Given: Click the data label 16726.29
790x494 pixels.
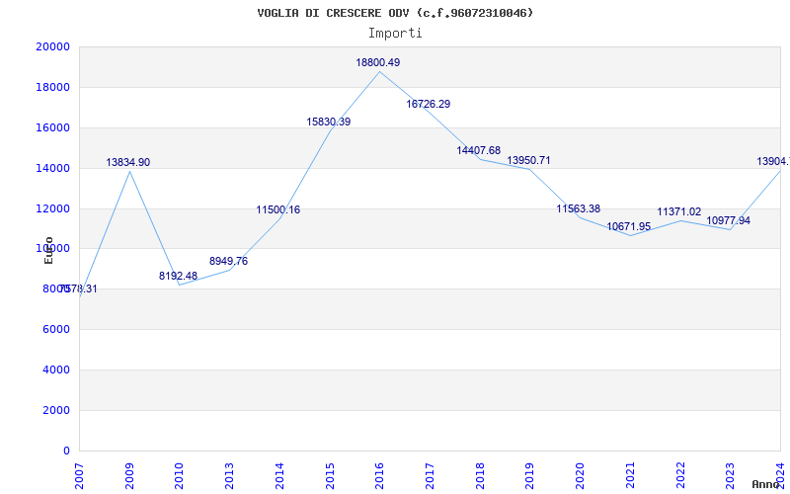Looking at the screenshot, I should 429,104.
